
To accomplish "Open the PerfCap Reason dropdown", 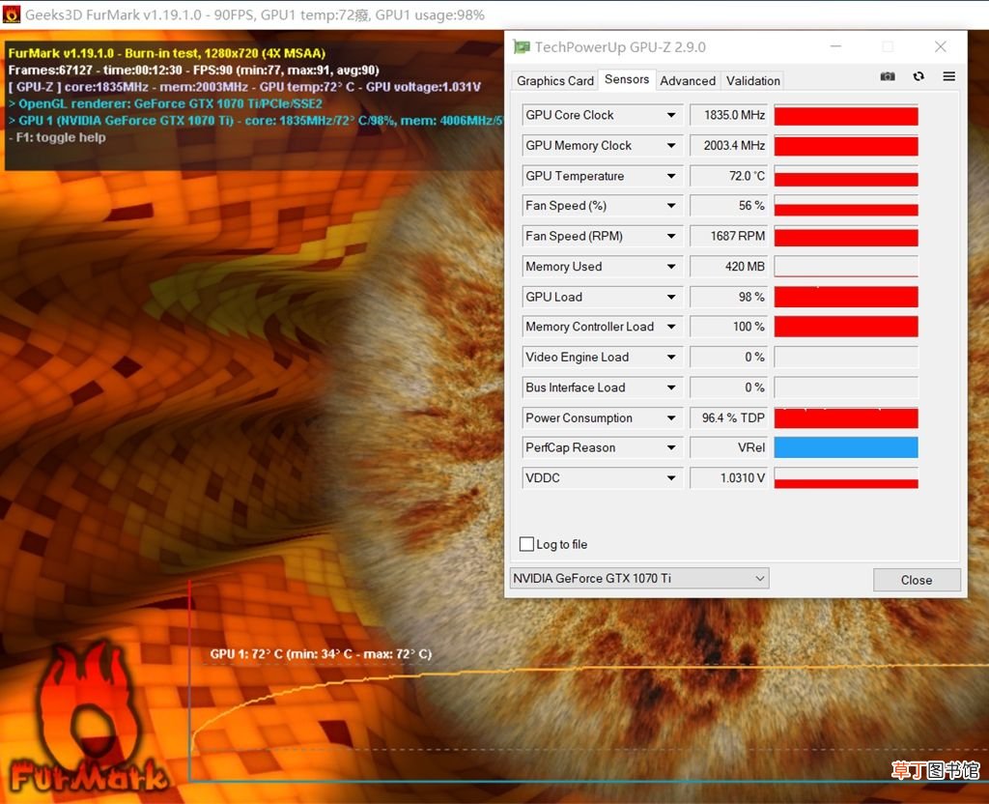I will pyautogui.click(x=671, y=447).
